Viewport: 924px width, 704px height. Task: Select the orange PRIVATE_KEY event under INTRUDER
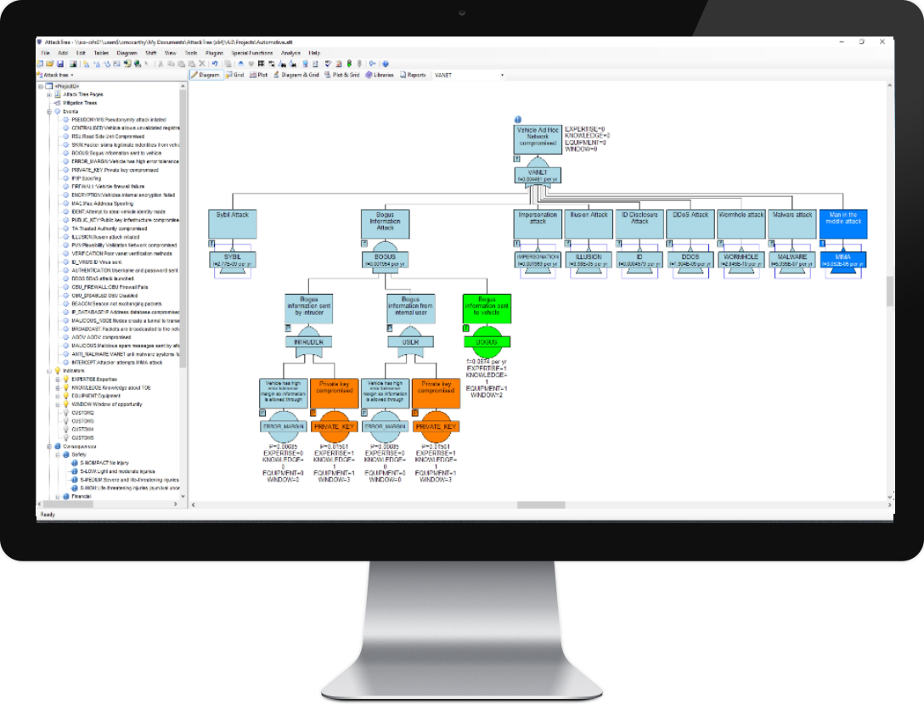[336, 425]
